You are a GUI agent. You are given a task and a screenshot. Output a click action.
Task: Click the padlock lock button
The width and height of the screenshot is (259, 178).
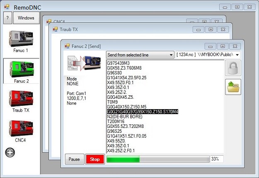(x=233, y=68)
